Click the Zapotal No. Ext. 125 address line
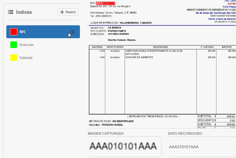236x158 pixels. pos(110,6)
